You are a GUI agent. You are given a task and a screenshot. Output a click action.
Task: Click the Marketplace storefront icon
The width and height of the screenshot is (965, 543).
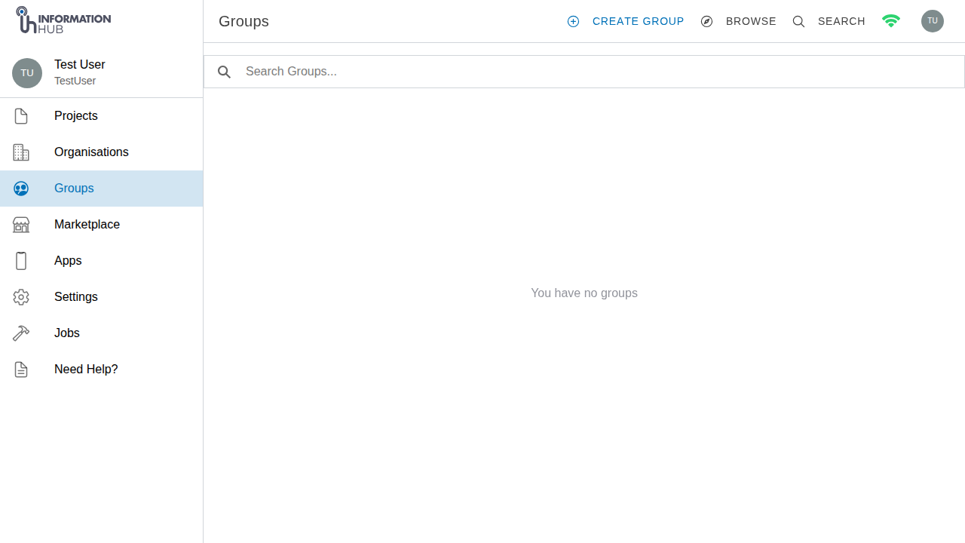coord(21,225)
